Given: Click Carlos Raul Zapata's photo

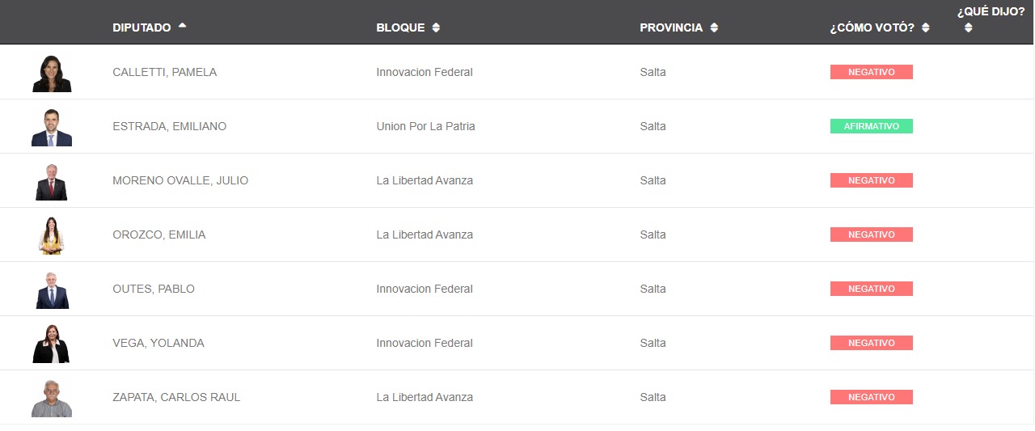Looking at the screenshot, I should click(x=52, y=398).
